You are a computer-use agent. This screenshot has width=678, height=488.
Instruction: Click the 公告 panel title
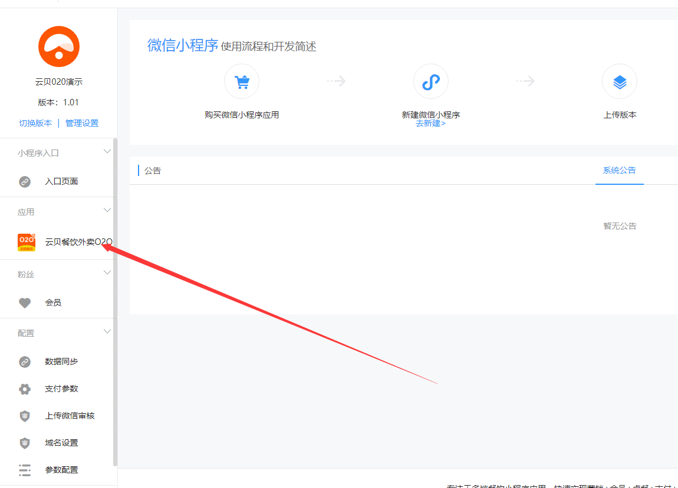tap(153, 171)
